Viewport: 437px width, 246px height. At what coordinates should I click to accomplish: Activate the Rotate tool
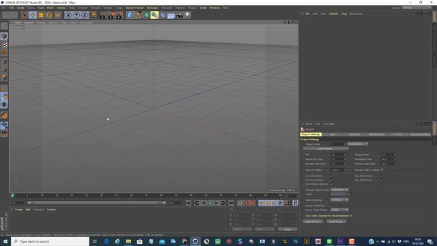coord(49,15)
